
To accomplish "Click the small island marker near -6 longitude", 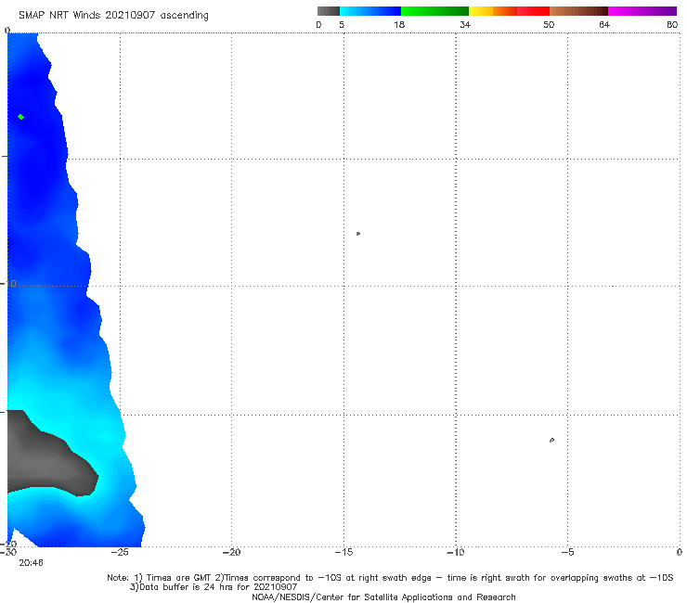I will 551,440.
